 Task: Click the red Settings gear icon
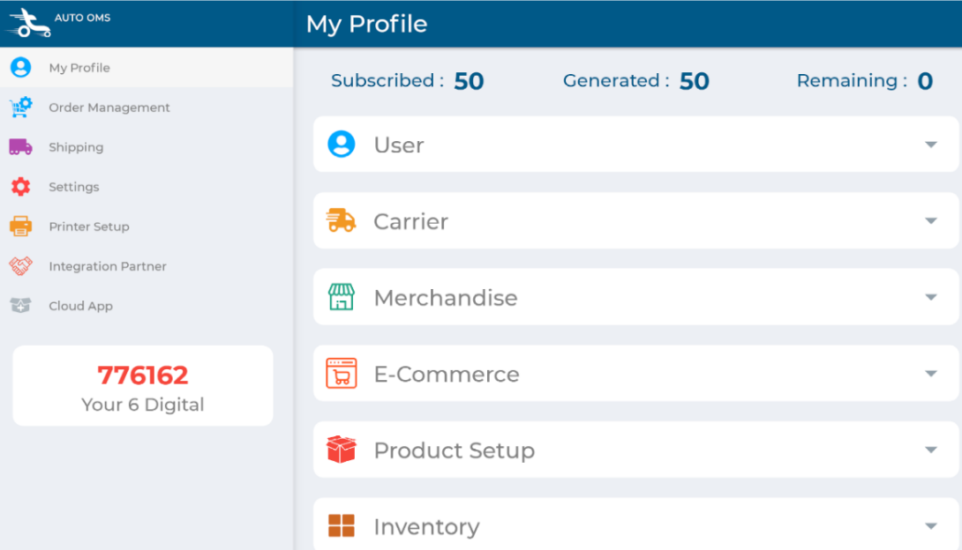click(20, 187)
